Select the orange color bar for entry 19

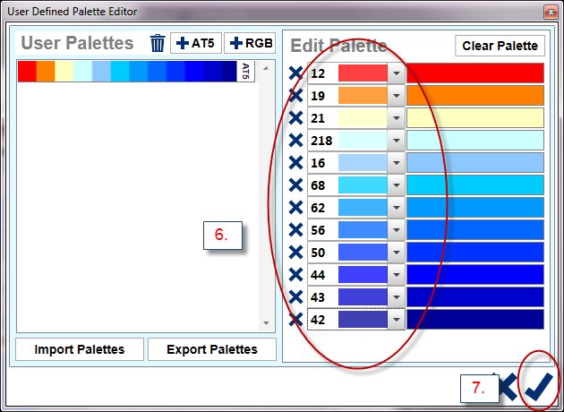click(475, 96)
